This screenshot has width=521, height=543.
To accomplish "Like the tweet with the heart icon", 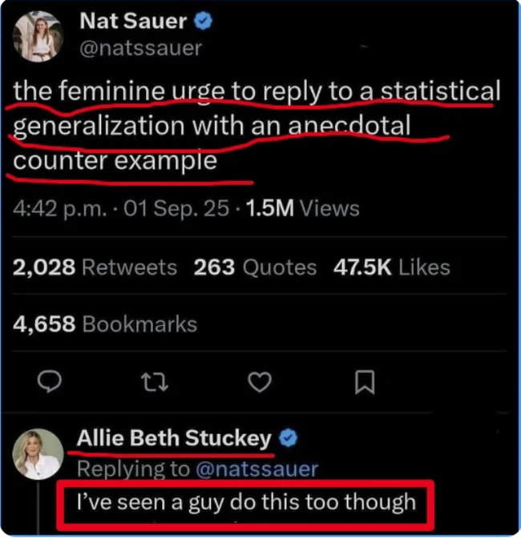I will tap(260, 382).
